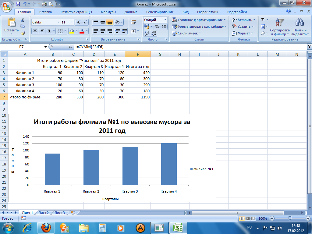
Task: Decrease font size with the small A
Action: pyautogui.click(x=85, y=22)
